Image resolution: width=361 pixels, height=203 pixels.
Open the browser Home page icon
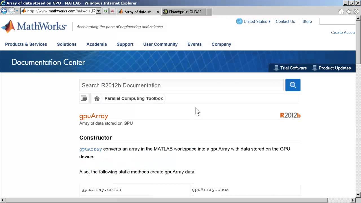(x=341, y=12)
